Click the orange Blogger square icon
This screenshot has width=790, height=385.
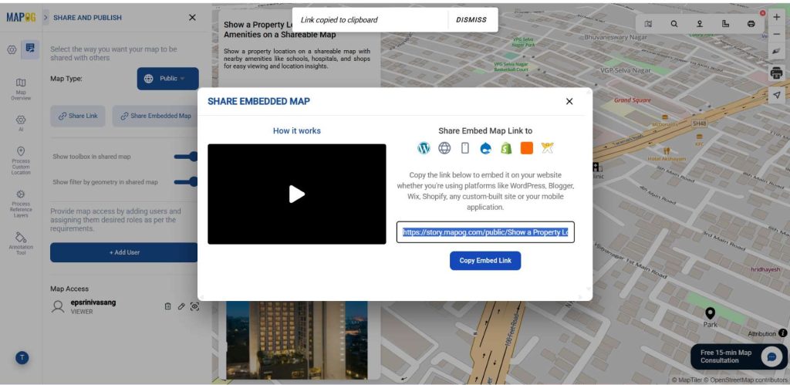pos(526,147)
